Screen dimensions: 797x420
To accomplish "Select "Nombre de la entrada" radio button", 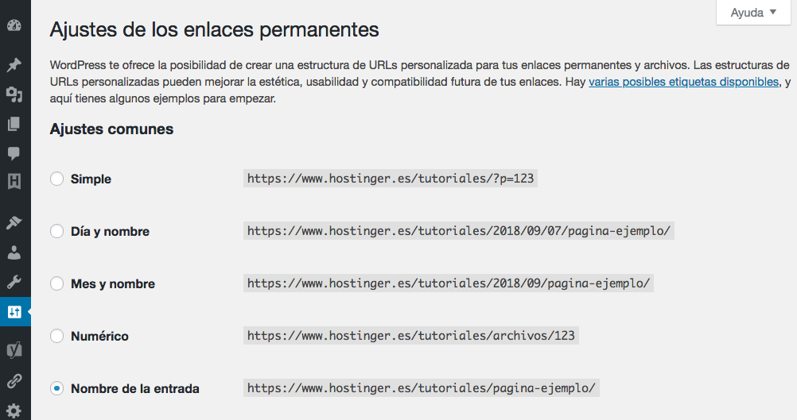I will (56, 389).
